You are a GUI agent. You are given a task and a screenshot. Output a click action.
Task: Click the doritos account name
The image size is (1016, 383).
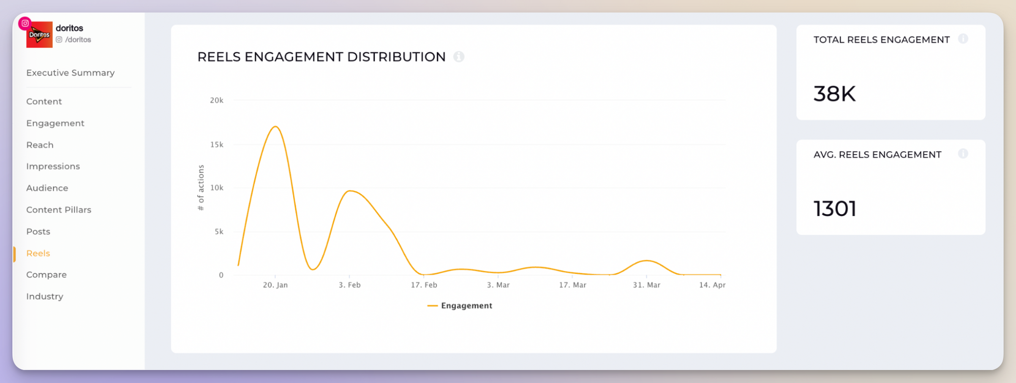pos(70,28)
